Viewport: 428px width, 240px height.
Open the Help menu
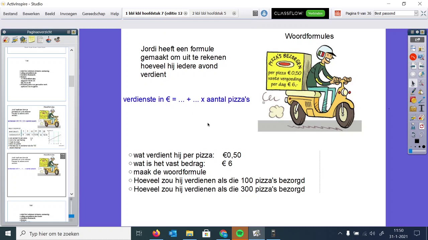pos(115,14)
